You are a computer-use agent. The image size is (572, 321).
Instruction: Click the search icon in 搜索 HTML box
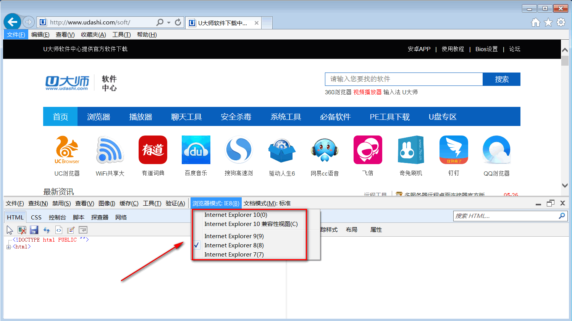(562, 216)
